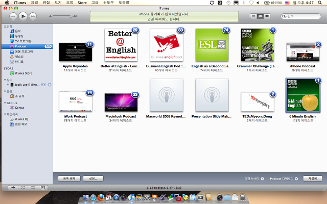This screenshot has height=204, width=327.
Task: Select English as a Second Language podcast
Action: (212, 45)
